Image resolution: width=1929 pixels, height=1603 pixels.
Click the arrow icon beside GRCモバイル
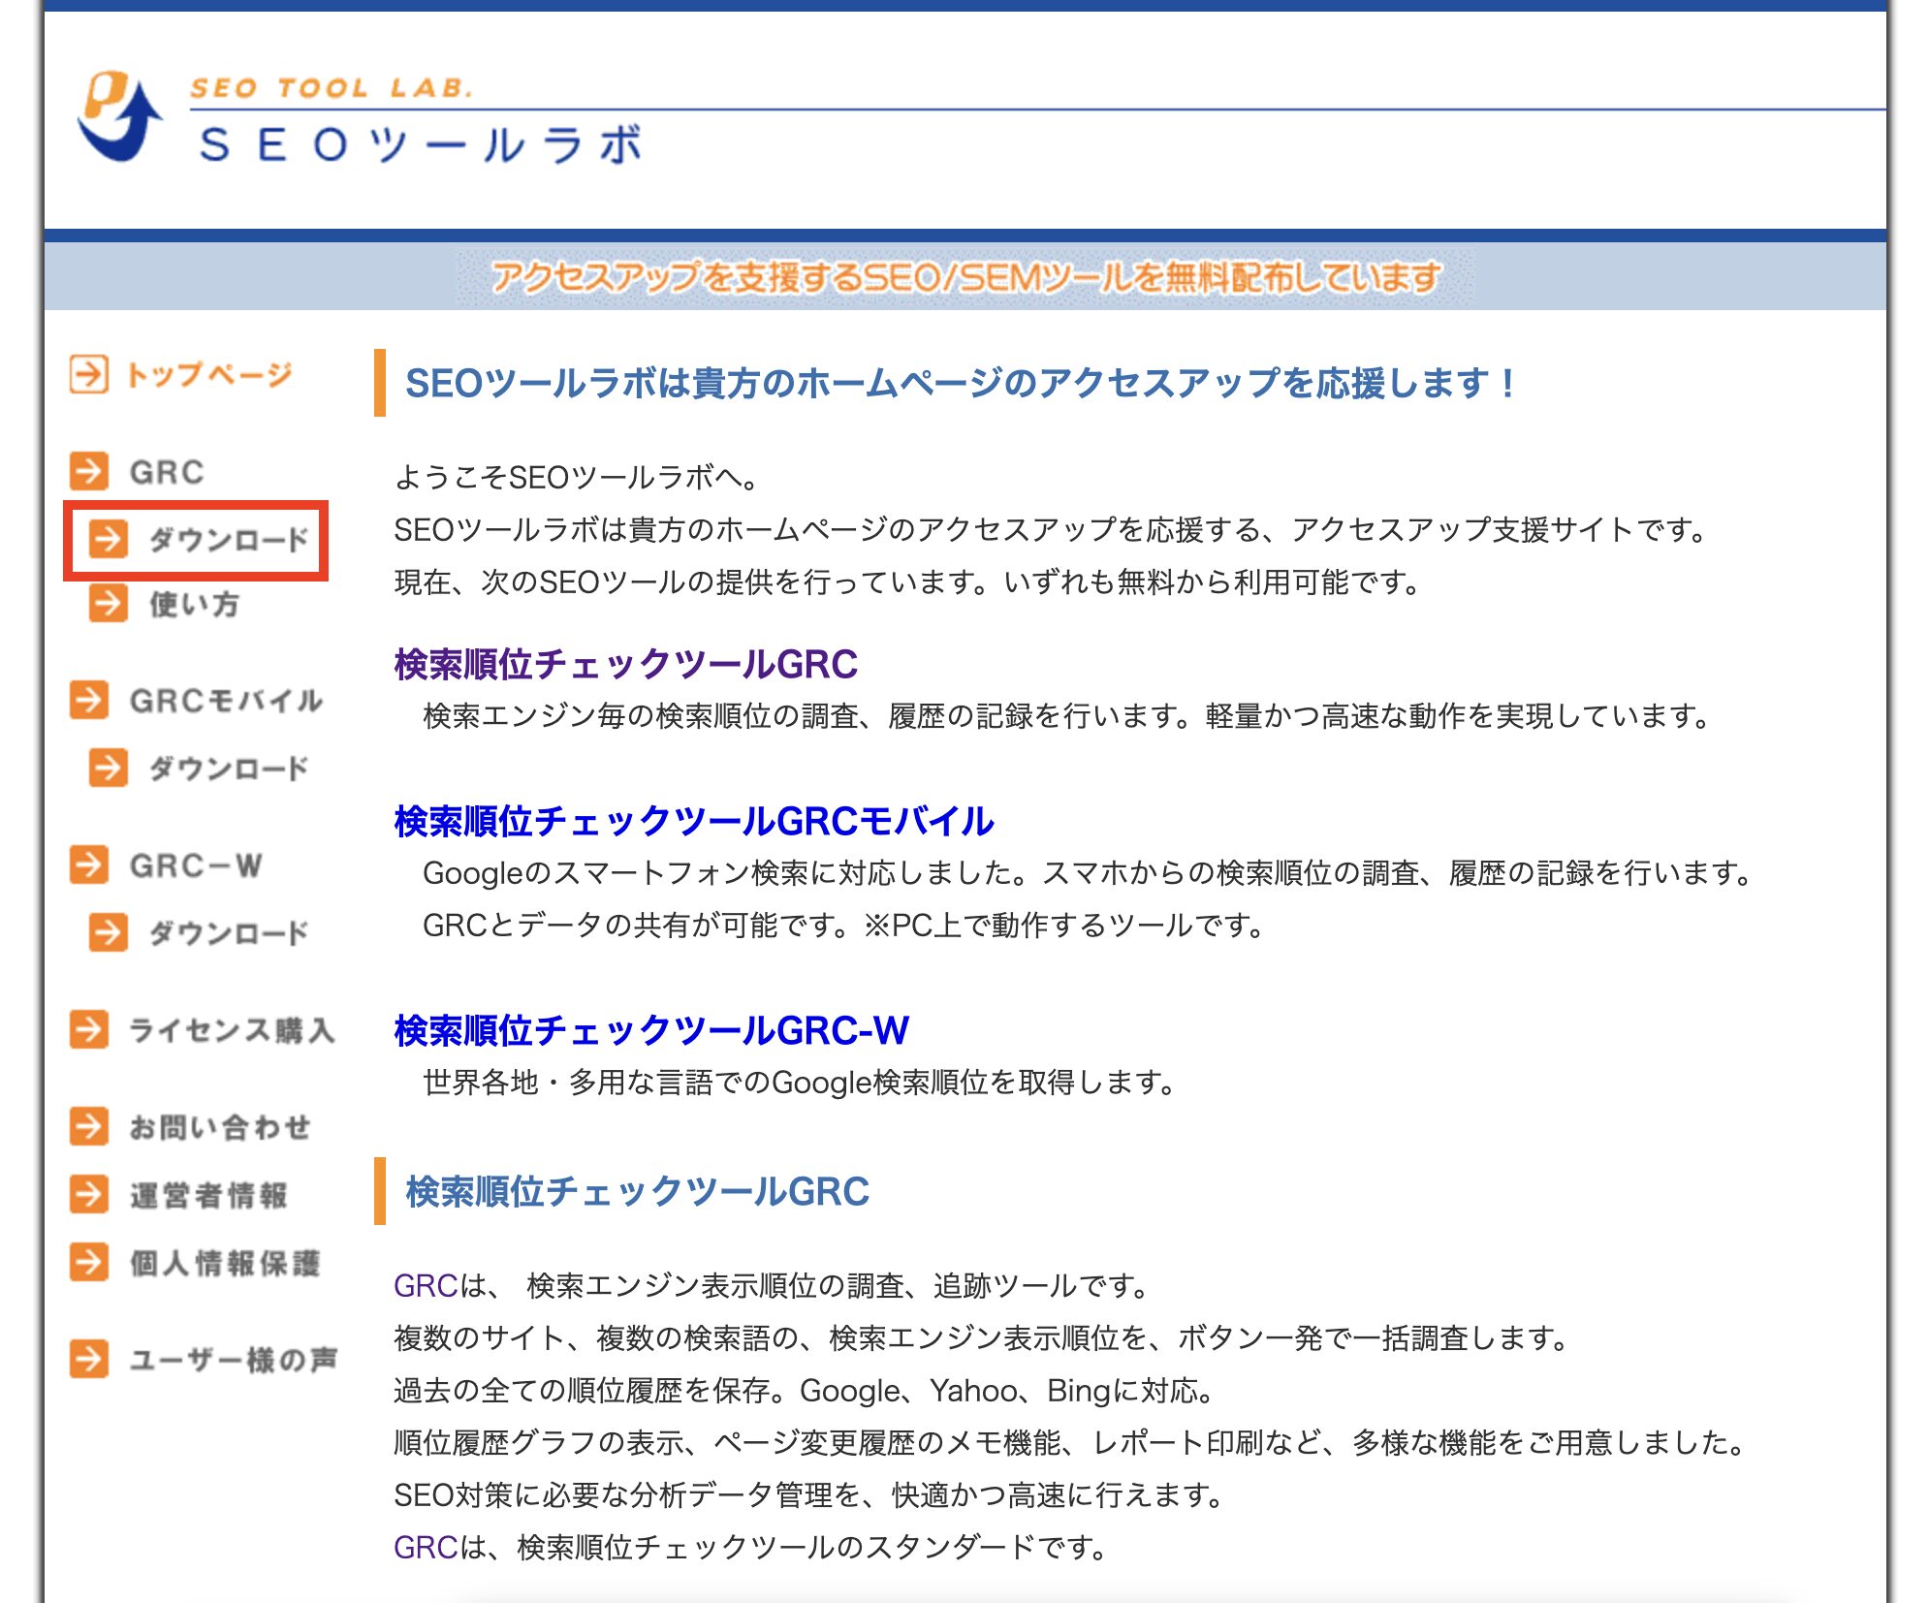click(x=88, y=700)
